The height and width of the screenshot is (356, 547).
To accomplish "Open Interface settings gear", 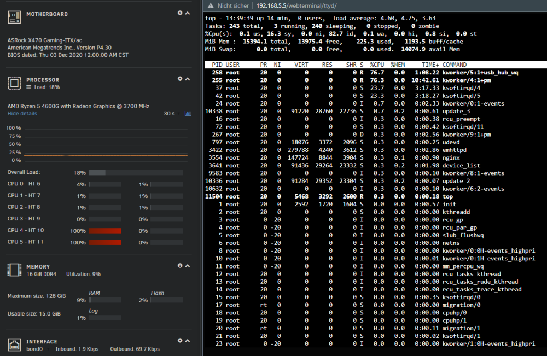I will [179, 340].
